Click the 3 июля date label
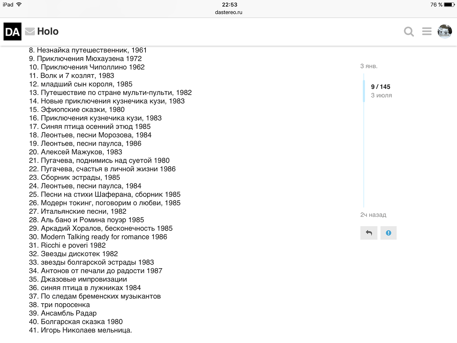This screenshot has height=343, width=457. (x=381, y=95)
